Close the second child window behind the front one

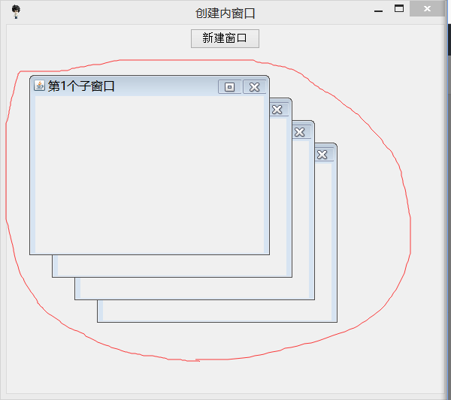(277, 110)
